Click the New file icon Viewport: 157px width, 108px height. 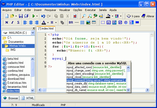click(7, 16)
